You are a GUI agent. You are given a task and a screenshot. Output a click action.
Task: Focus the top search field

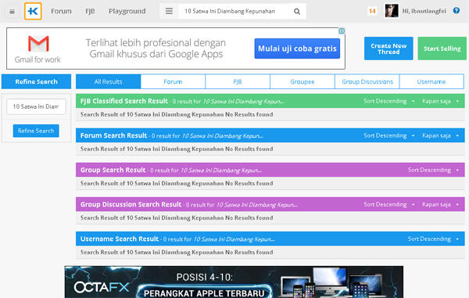click(x=233, y=11)
